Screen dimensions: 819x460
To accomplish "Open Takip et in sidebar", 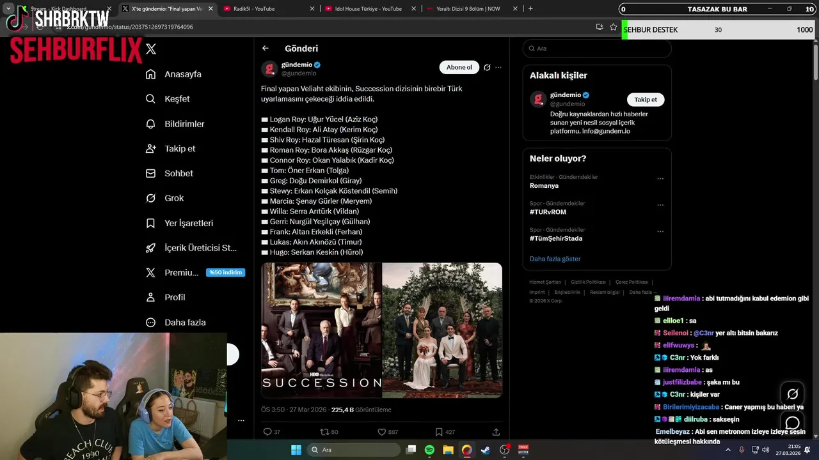I will pyautogui.click(x=171, y=149).
